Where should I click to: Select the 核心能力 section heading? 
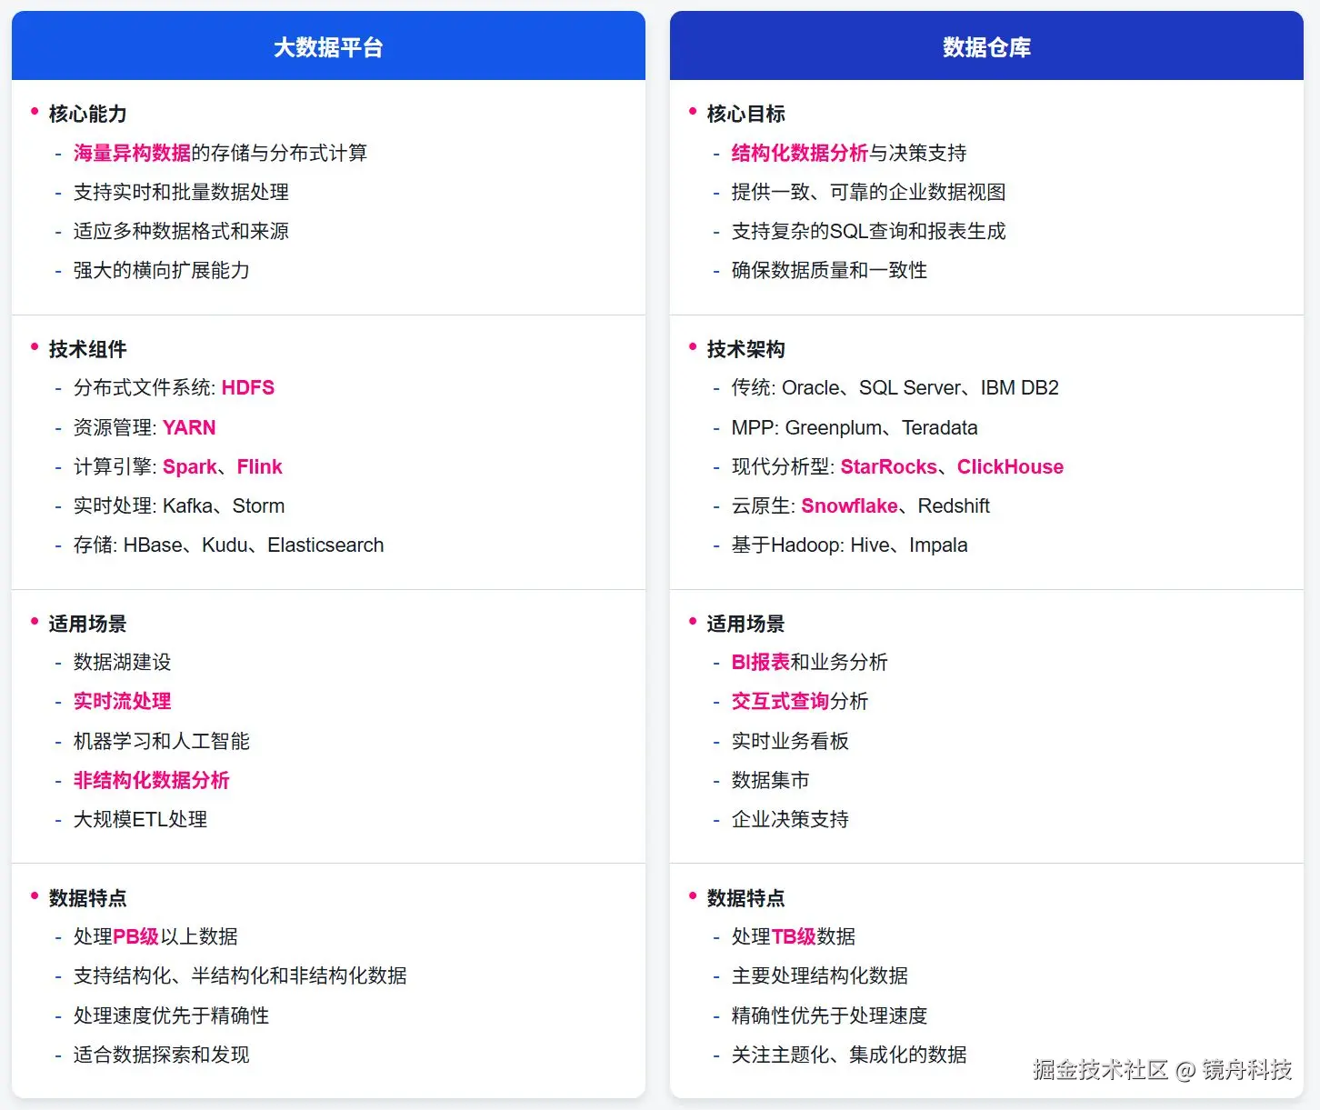[87, 114]
